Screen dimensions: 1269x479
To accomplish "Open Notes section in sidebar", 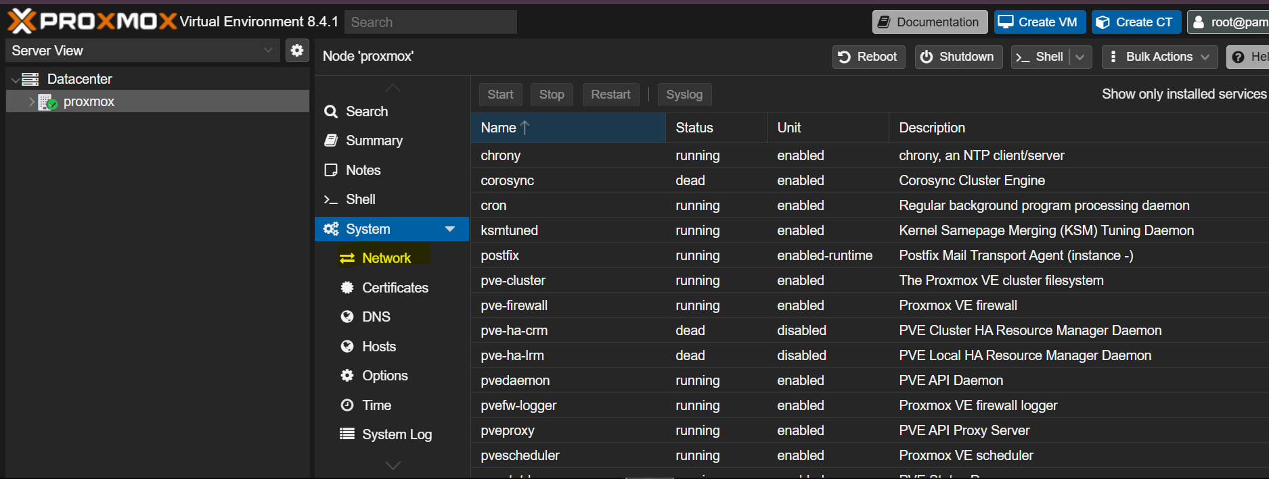I will [363, 170].
